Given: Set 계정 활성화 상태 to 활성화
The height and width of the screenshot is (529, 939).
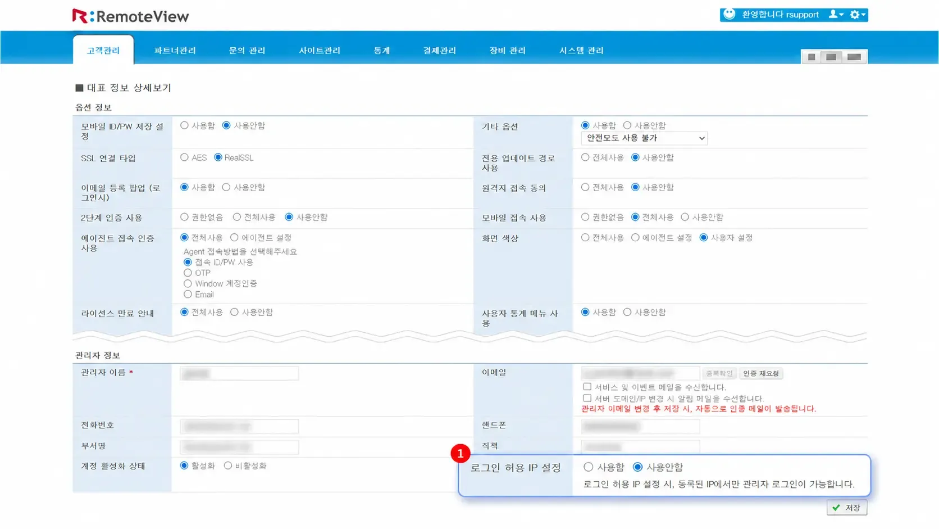Looking at the screenshot, I should click(x=184, y=465).
